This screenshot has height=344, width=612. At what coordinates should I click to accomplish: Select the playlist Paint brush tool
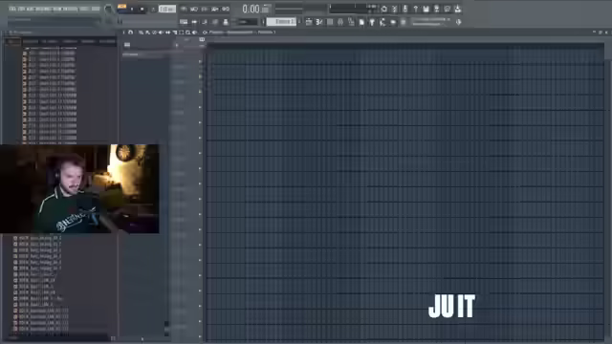coord(147,32)
